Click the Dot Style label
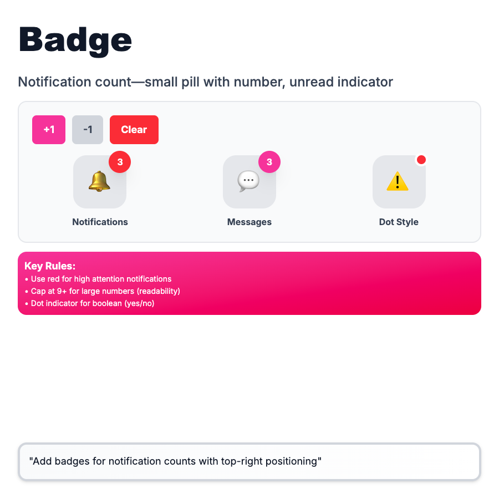 (399, 222)
